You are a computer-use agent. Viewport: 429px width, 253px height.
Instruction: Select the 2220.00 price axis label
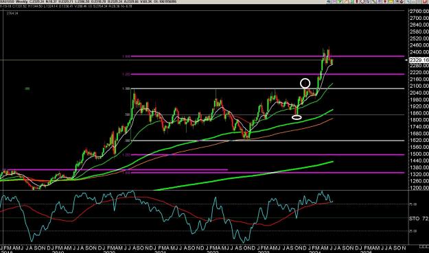(x=419, y=73)
